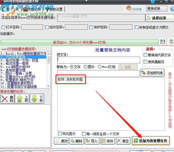Click options list scroll up arrow
174x152 pixels.
[48, 54]
